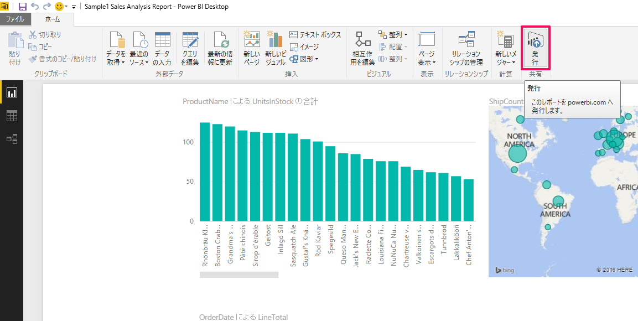Open the ファイル (File) tab
Screen dimensions: 638x321
pyautogui.click(x=15, y=19)
